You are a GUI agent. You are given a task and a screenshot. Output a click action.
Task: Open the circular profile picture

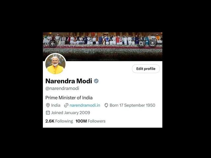(55, 64)
